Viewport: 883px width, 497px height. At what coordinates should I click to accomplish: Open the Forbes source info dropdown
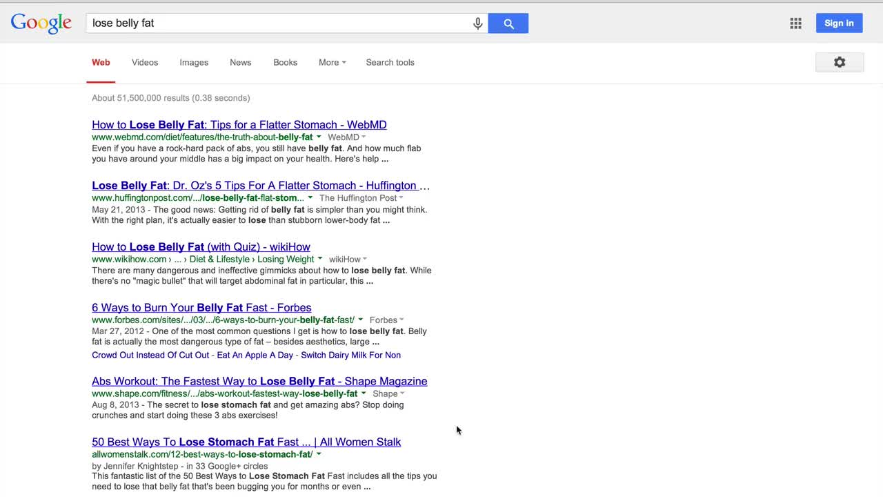point(386,320)
